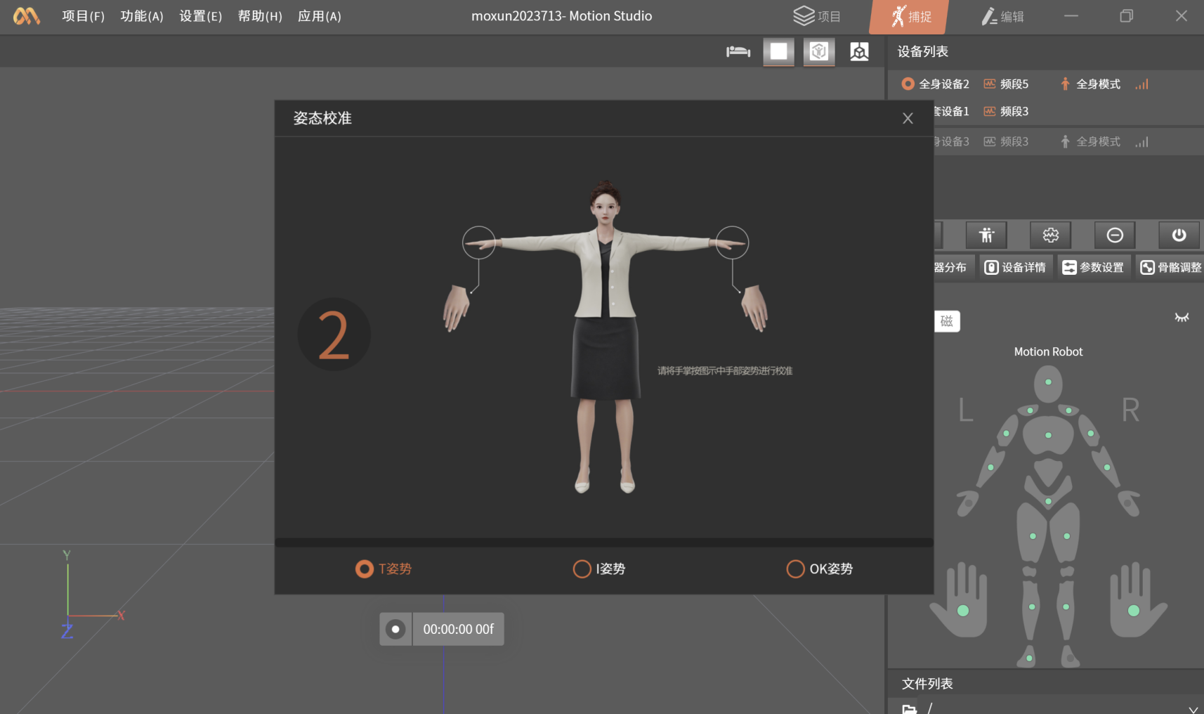1204x714 pixels.
Task: Select the T姿势 radio option
Action: click(365, 569)
